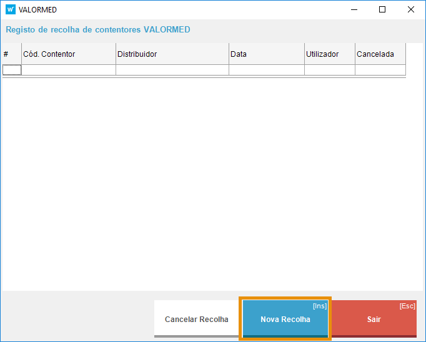The height and width of the screenshot is (342, 426).
Task: Click the Cancelada column header
Action: click(380, 54)
